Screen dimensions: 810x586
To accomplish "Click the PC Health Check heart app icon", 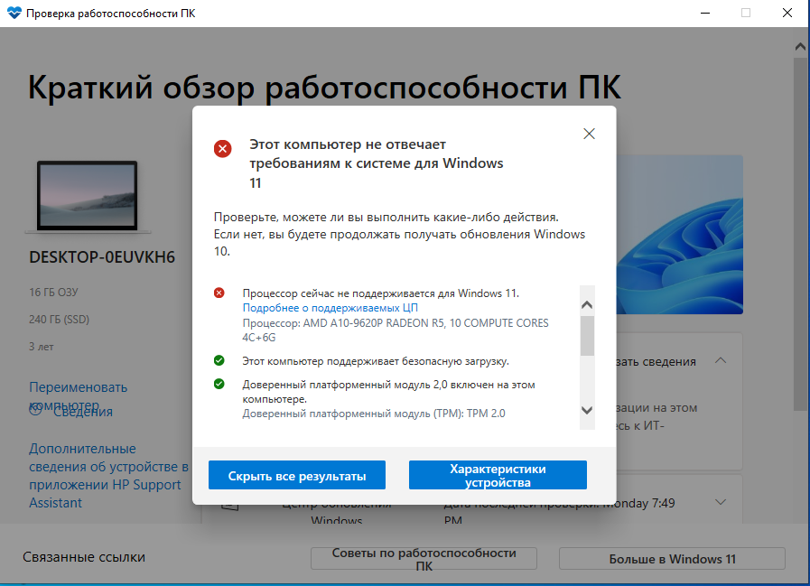I will (x=14, y=13).
